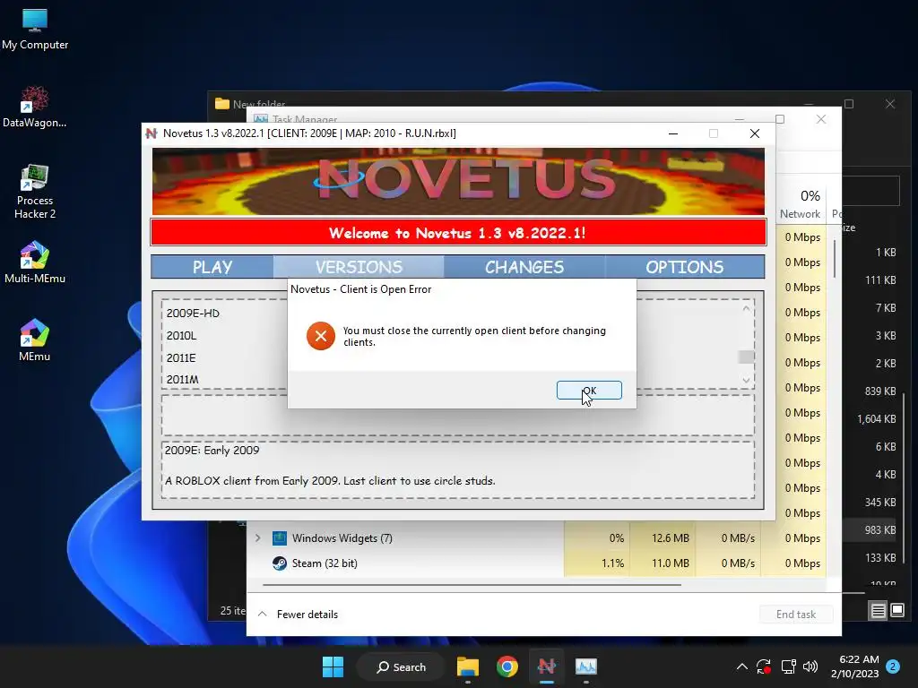This screenshot has height=688, width=918.
Task: Select the 2011E client version
Action: (x=181, y=357)
